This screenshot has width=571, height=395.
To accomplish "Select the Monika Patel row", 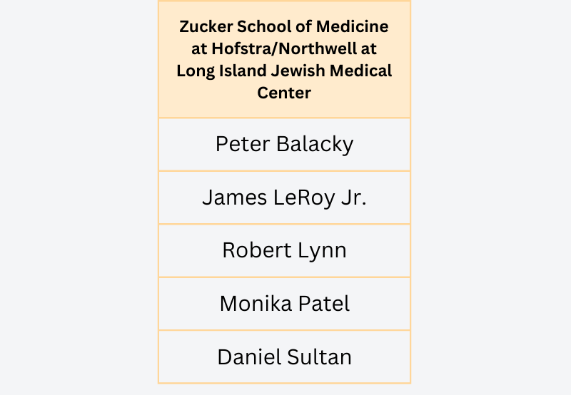I will tap(284, 304).
